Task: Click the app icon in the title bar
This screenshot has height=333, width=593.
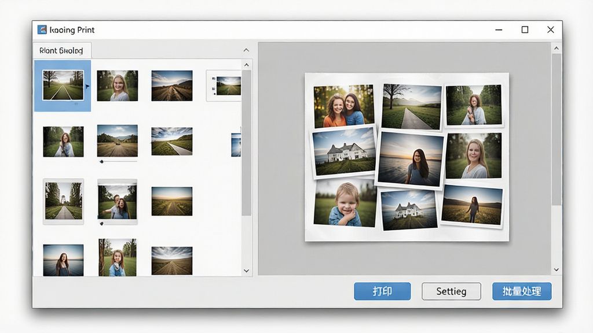Action: click(x=42, y=30)
